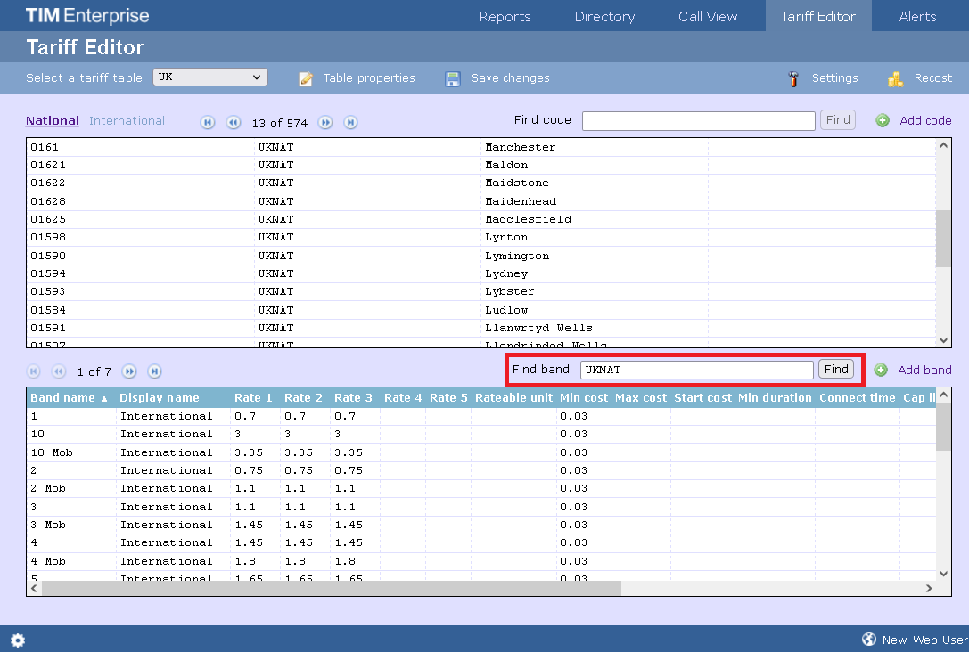The height and width of the screenshot is (652, 969).
Task: Focus the Find code input field
Action: point(698,120)
